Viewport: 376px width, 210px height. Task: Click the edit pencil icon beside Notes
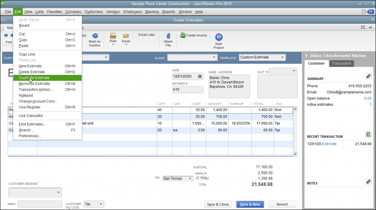click(369, 181)
